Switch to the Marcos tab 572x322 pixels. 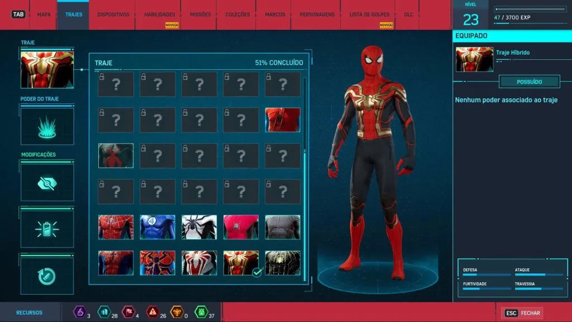tap(275, 15)
